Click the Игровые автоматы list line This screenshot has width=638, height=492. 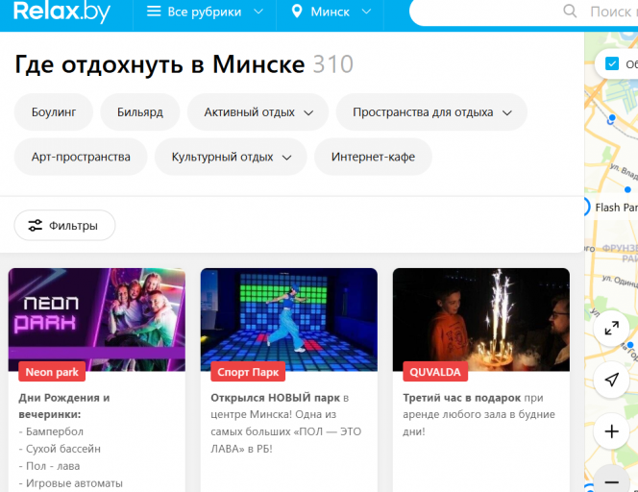click(71, 483)
